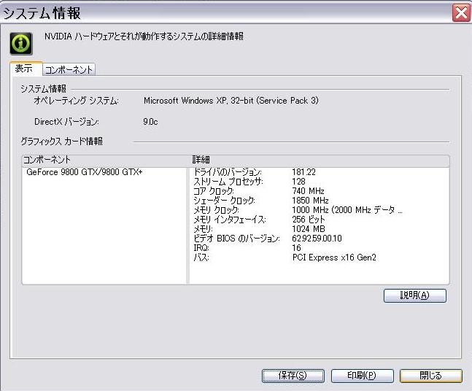Click the IRQ value 16
472x391 pixels.
click(x=296, y=248)
